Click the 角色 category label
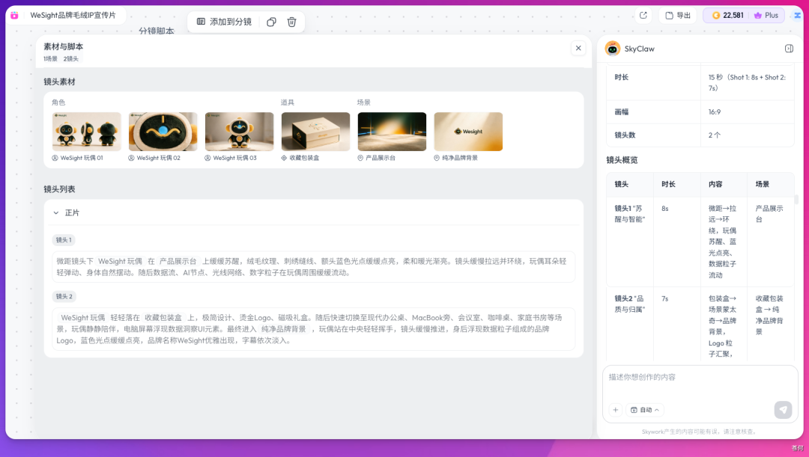 58,102
